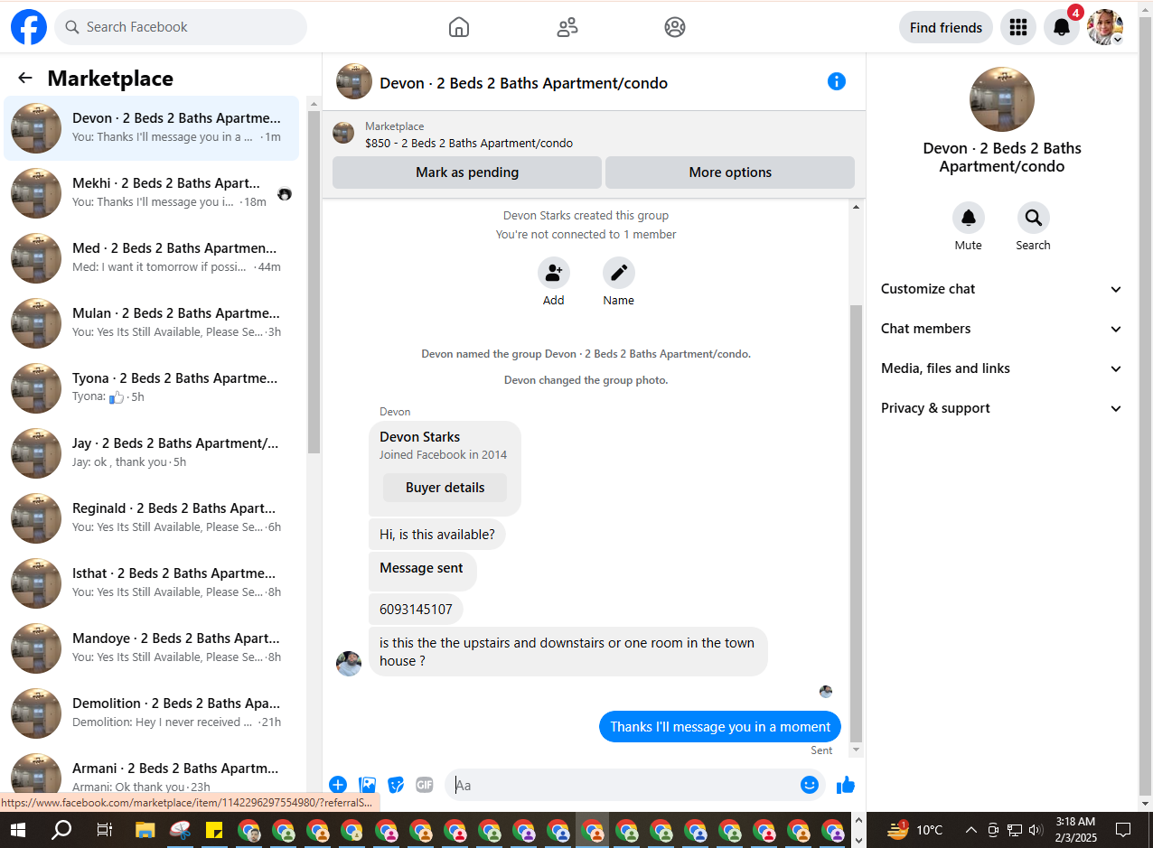The height and width of the screenshot is (848, 1153).
Task: Open the Facebook menu grid icon
Action: [1018, 27]
